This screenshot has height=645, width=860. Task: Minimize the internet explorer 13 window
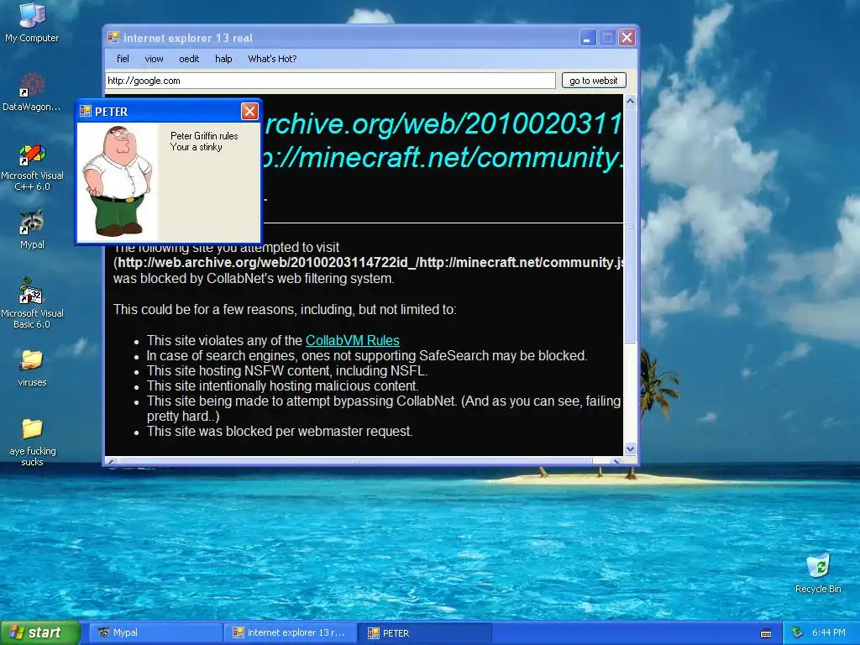(588, 37)
